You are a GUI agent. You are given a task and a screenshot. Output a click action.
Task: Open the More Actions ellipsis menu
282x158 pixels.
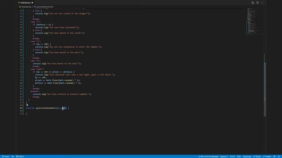point(262,3)
